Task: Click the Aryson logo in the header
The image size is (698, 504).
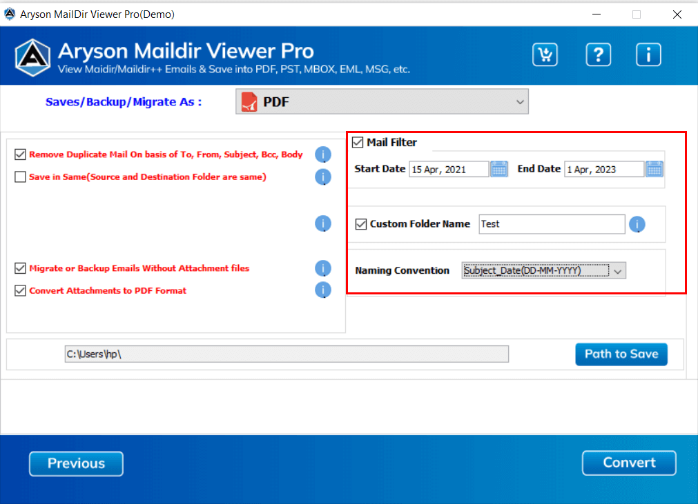Action: [32, 58]
